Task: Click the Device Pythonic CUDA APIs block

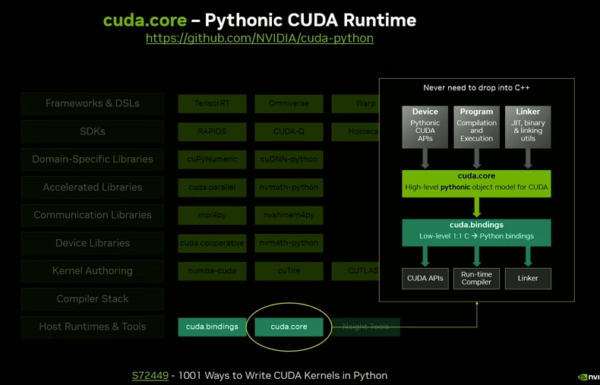Action: coord(425,127)
